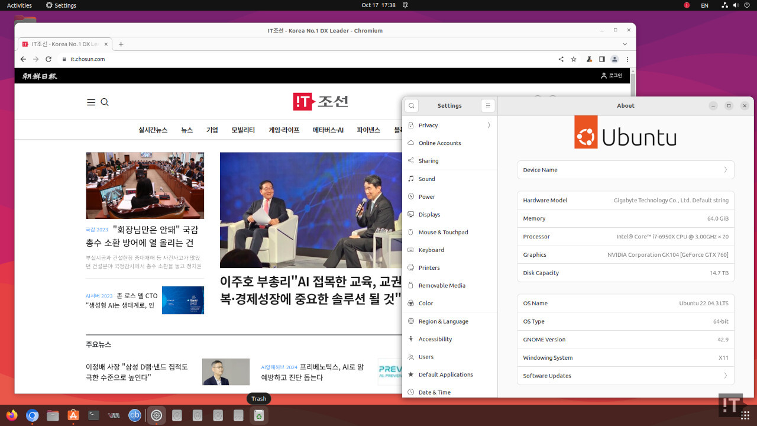Open the GNOME terminal from the dock
Viewport: 757px width, 426px height.
[x=93, y=415]
